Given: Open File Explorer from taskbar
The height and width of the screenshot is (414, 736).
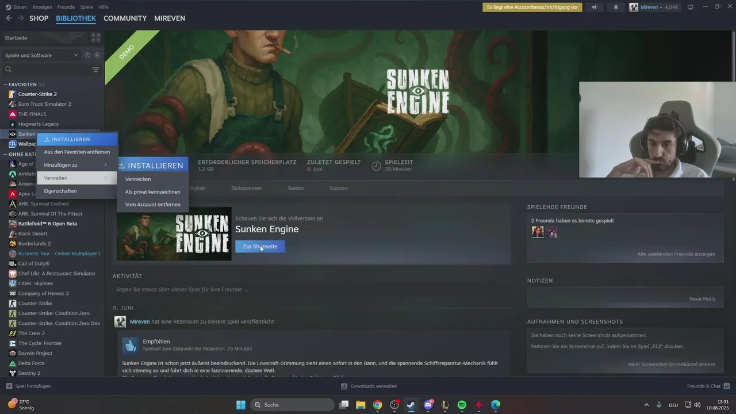Looking at the screenshot, I should coord(361,405).
